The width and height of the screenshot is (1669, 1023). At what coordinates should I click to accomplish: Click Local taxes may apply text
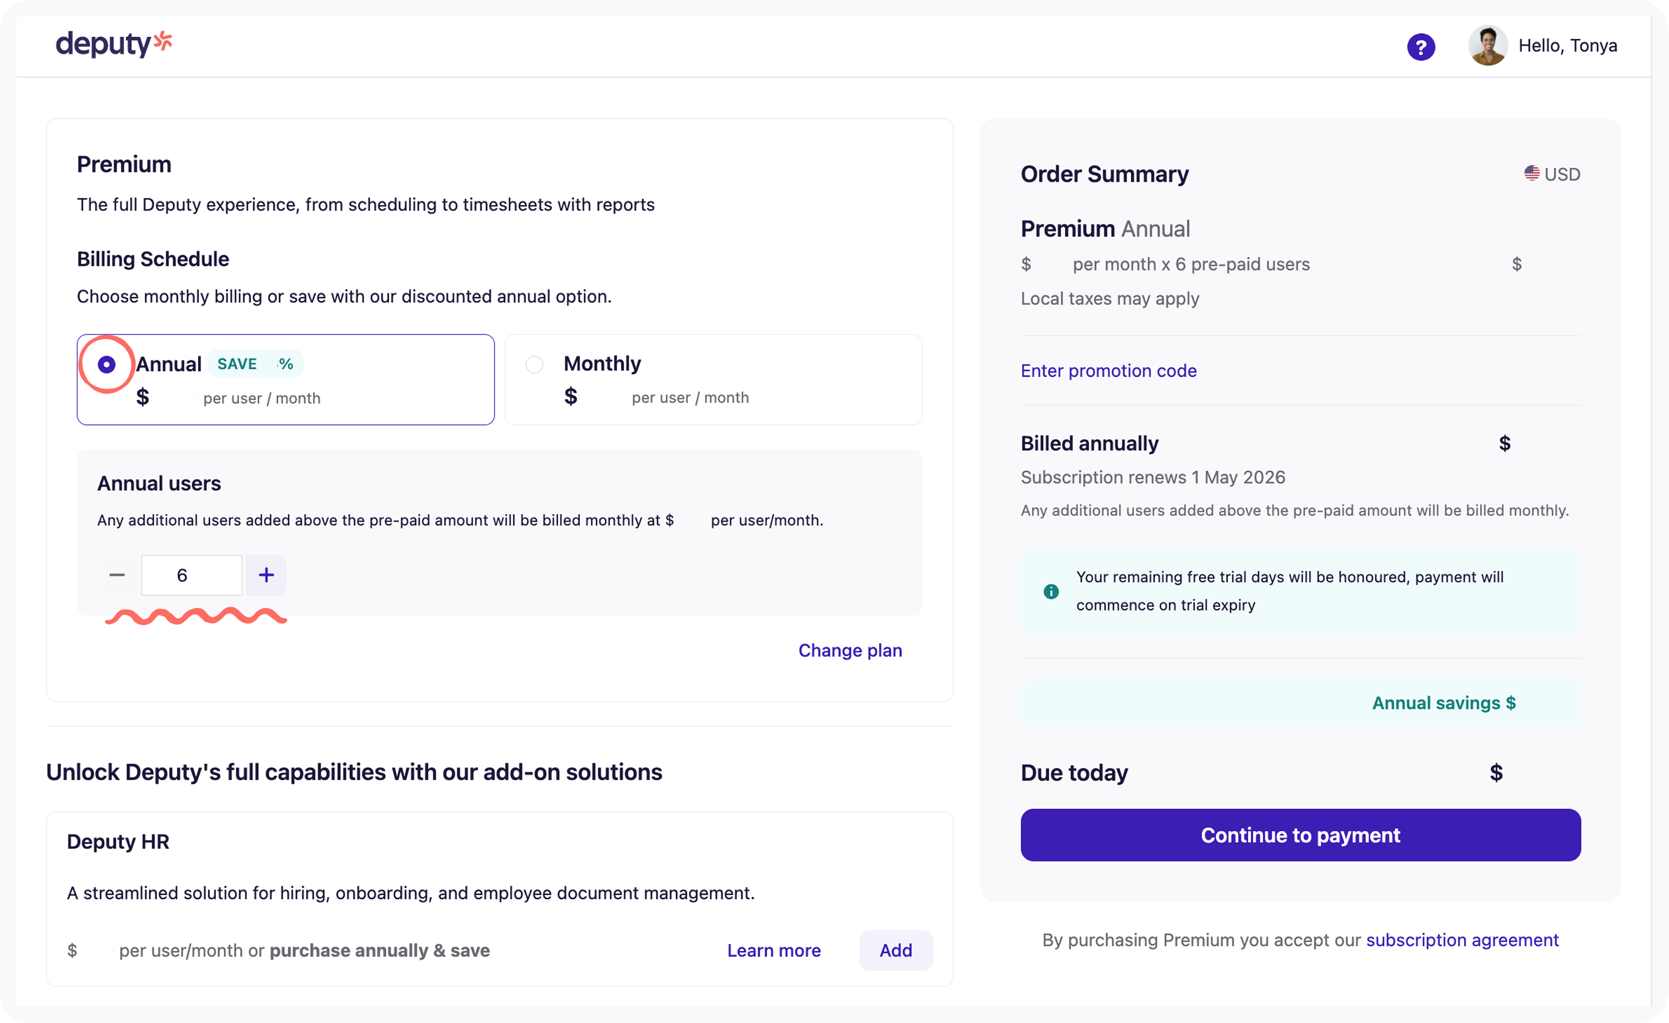1110,299
